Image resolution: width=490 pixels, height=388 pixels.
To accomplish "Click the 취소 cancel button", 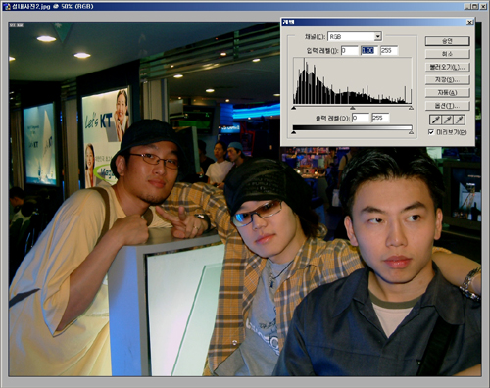I will click(447, 54).
